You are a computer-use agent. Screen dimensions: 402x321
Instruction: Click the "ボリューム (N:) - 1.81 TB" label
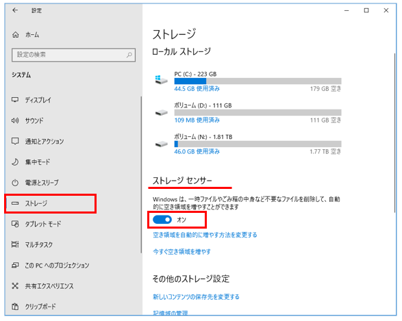[x=203, y=137]
